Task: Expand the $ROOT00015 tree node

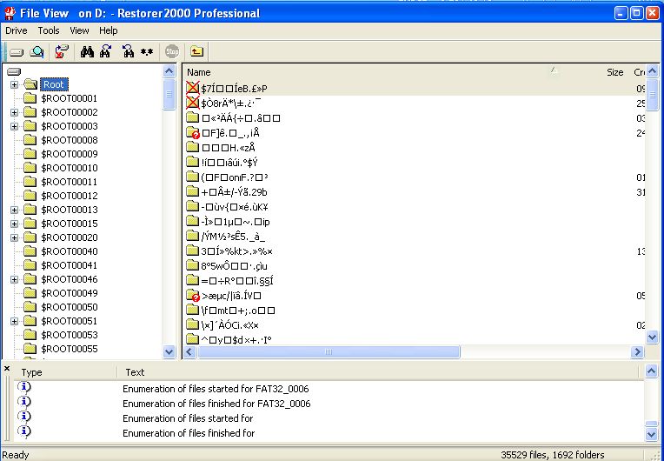Action: (15, 224)
